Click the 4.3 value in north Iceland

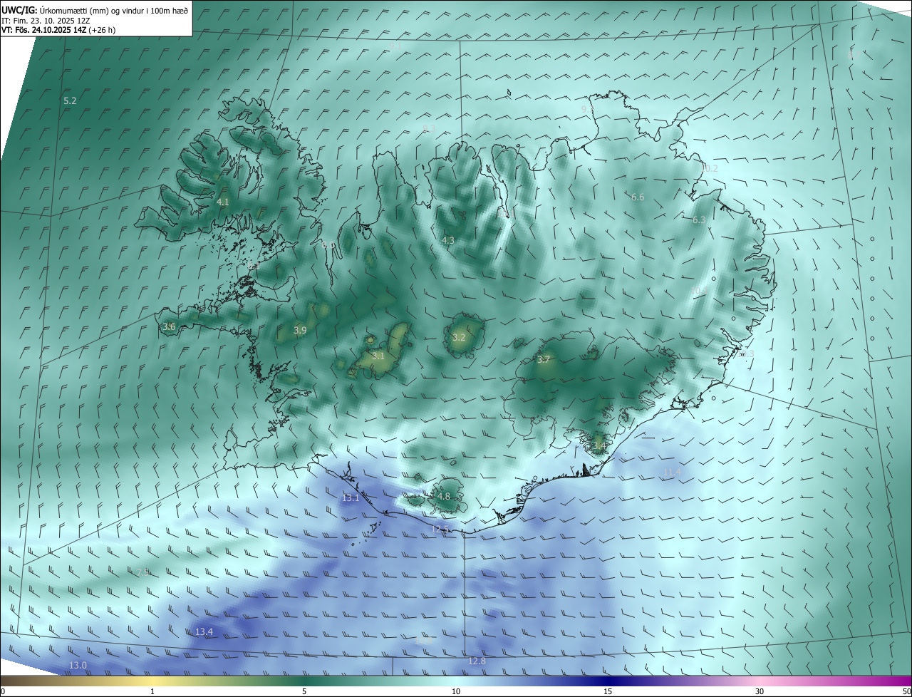point(448,241)
